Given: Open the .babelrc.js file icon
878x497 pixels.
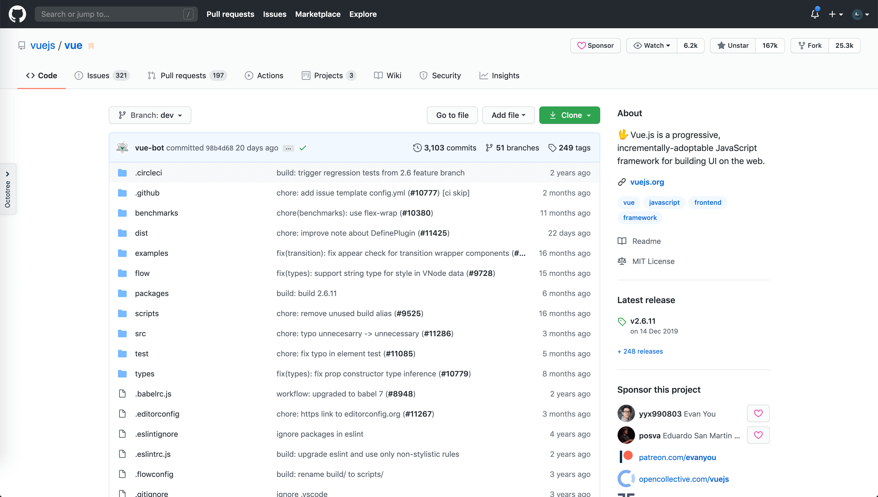Looking at the screenshot, I should point(122,394).
